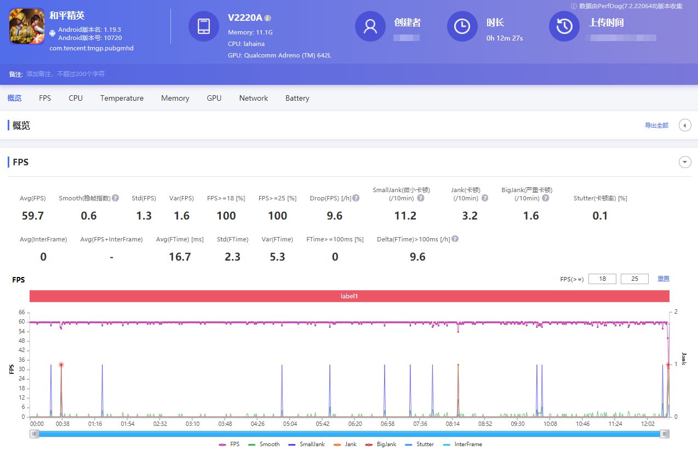Click the export all link
Image resolution: width=698 pixels, height=450 pixels.
[656, 125]
